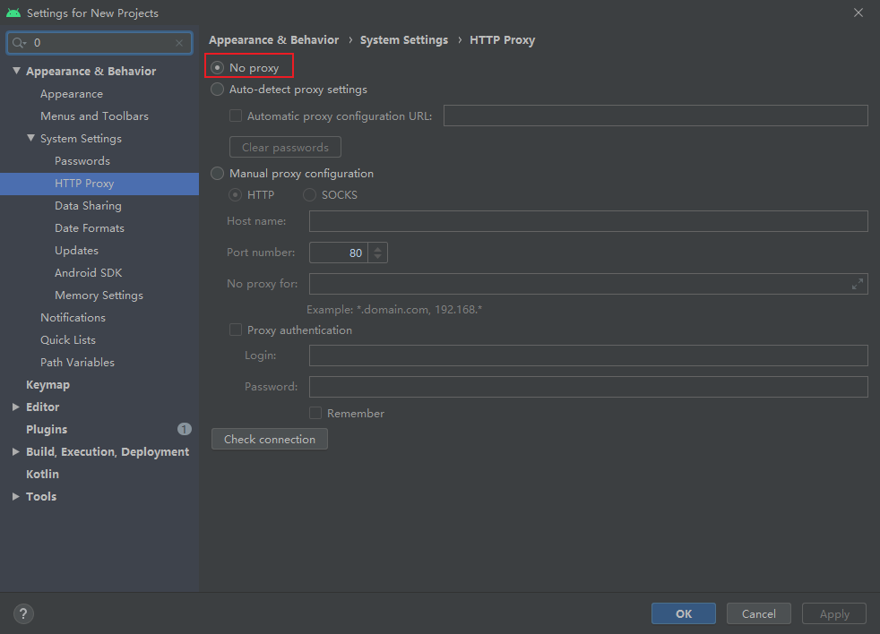880x634 pixels.
Task: Open the Data Sharing settings
Action: point(88,206)
